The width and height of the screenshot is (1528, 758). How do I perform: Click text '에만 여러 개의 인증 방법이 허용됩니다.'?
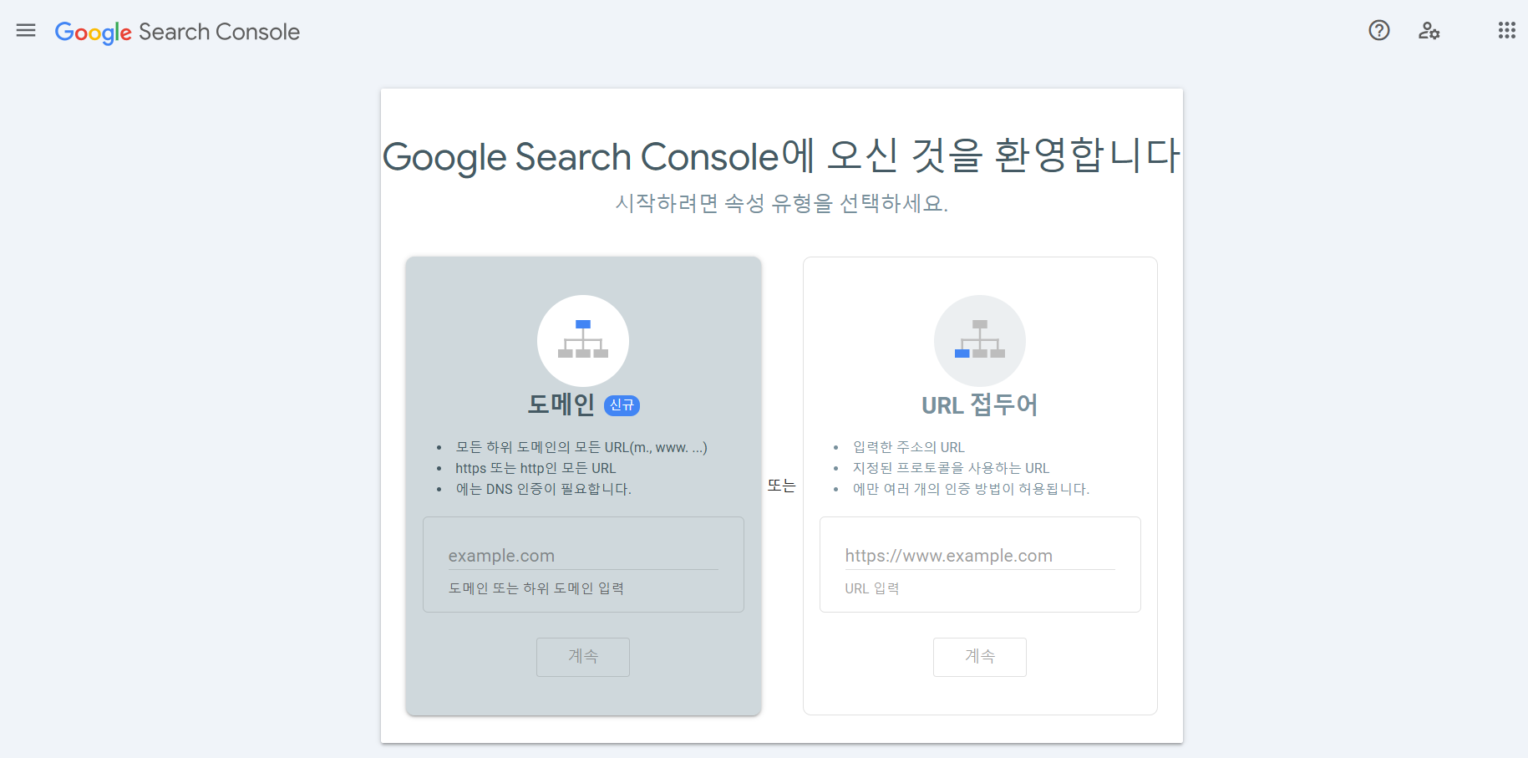pyautogui.click(x=971, y=489)
